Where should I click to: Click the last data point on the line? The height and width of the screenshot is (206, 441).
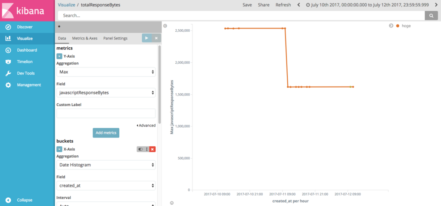(x=353, y=87)
